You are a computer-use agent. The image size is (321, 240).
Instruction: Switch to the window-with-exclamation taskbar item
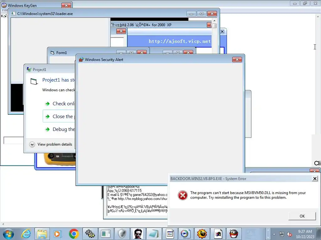106,234
